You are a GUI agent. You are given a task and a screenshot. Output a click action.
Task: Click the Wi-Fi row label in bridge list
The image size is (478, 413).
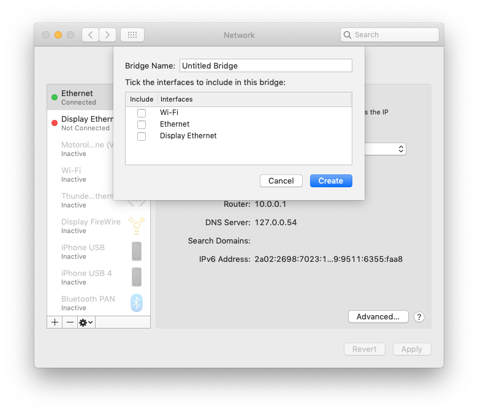pos(169,113)
